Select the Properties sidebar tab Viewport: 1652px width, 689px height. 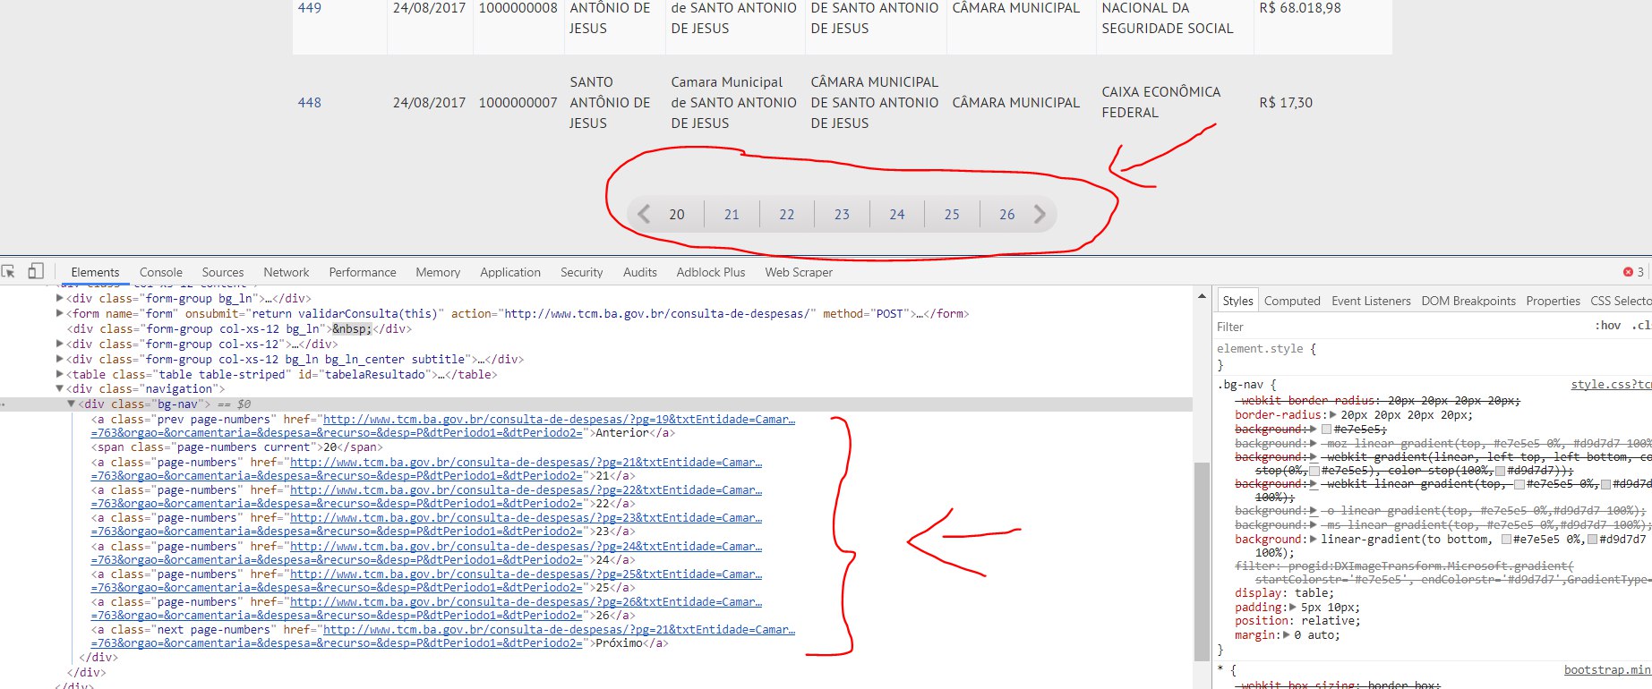click(1554, 301)
